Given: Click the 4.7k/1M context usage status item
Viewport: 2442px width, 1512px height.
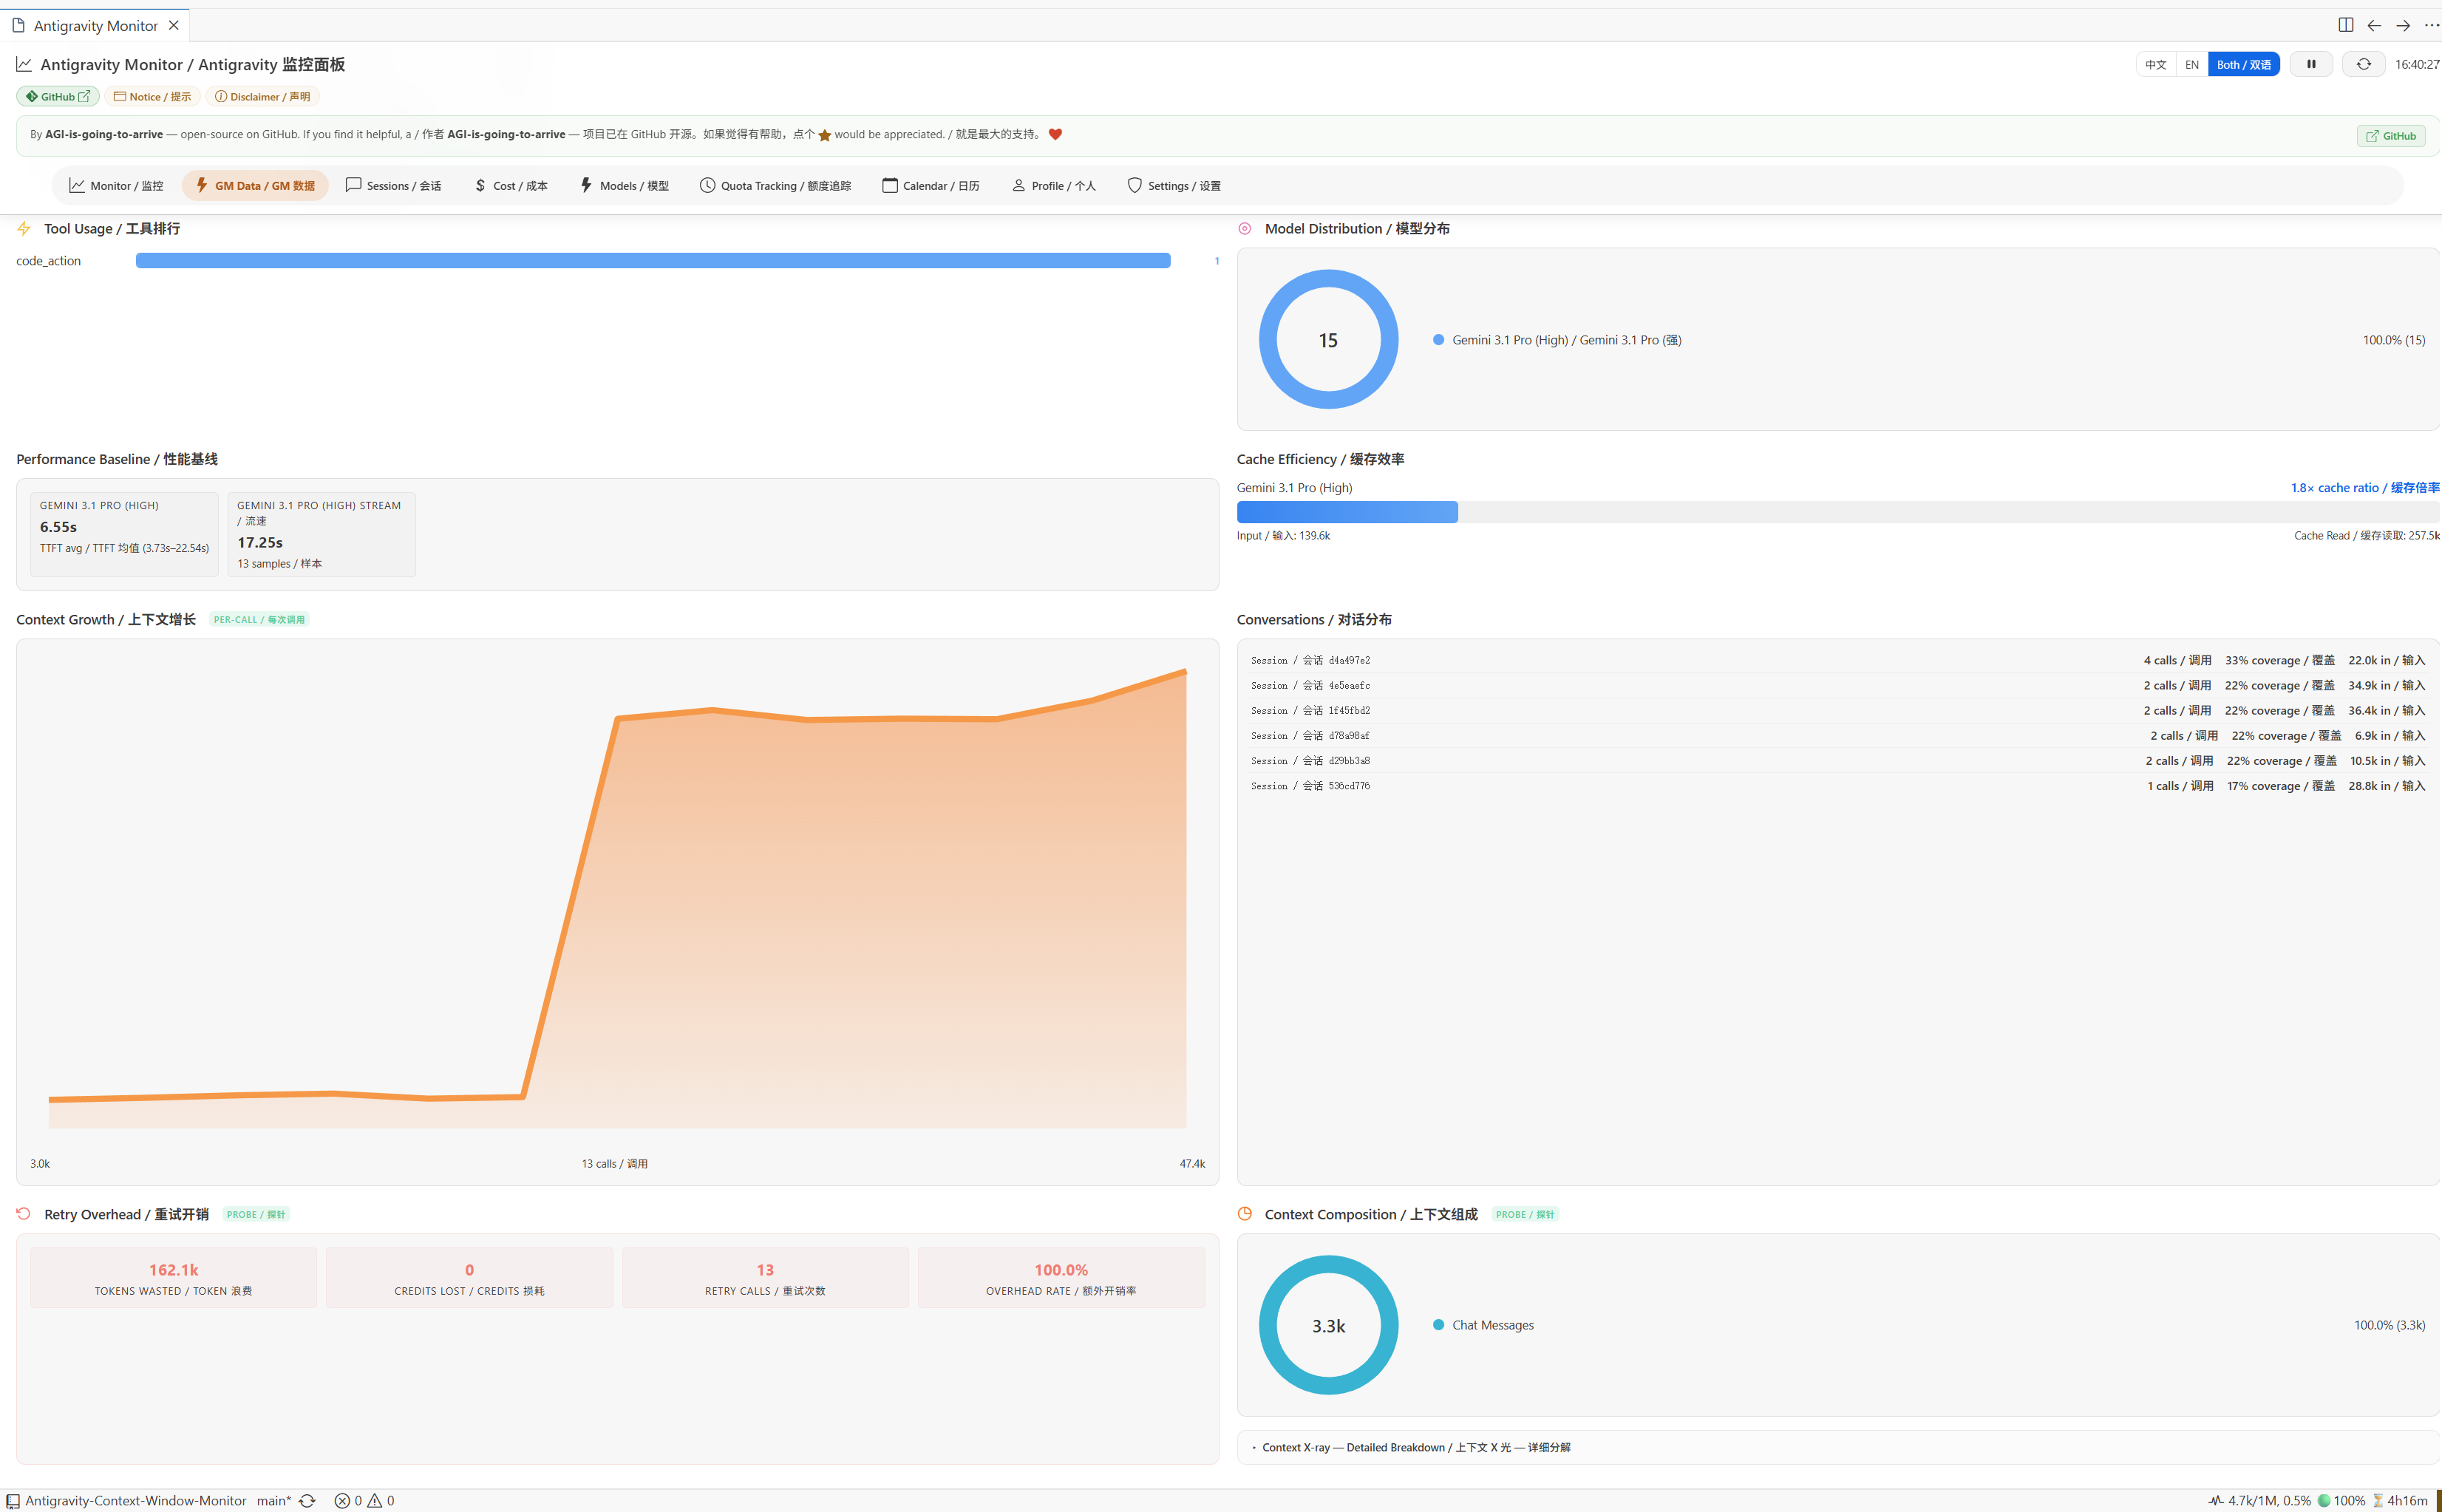Looking at the screenshot, I should 2260,1500.
